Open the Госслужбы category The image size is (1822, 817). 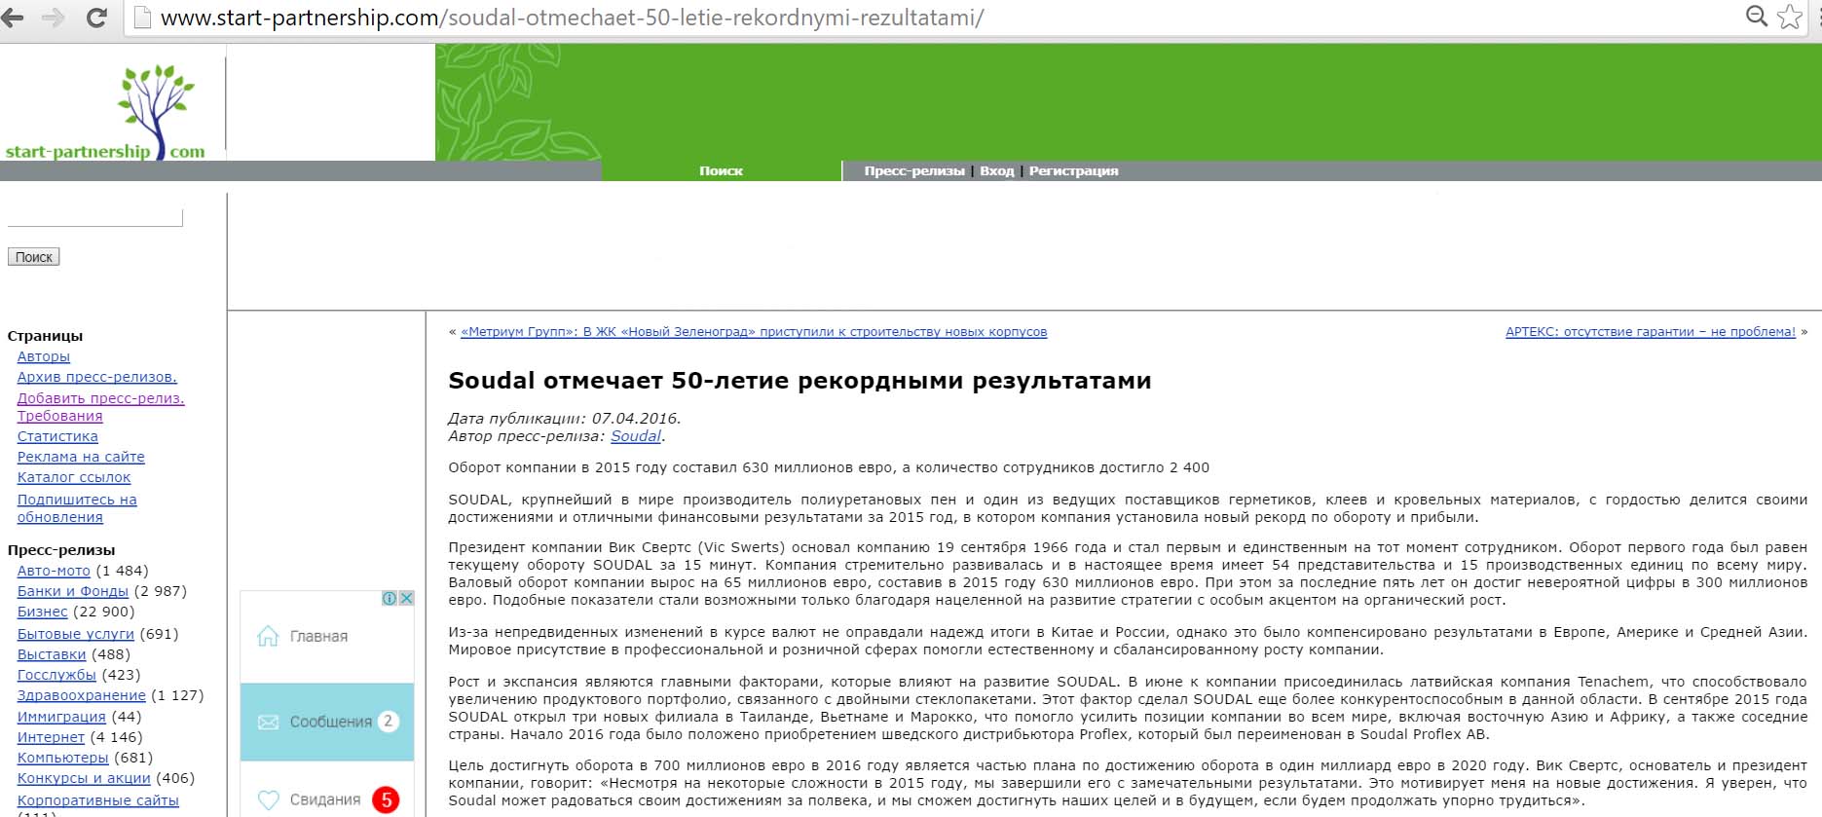coord(56,675)
